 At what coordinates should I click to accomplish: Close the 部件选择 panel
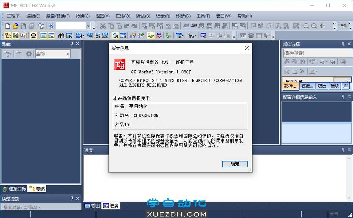point(349,44)
